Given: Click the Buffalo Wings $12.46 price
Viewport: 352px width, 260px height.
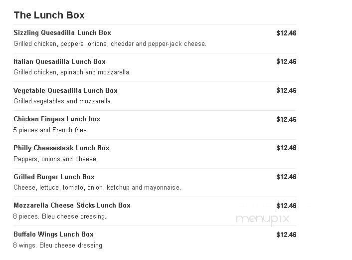Looking at the screenshot, I should tap(286, 235).
